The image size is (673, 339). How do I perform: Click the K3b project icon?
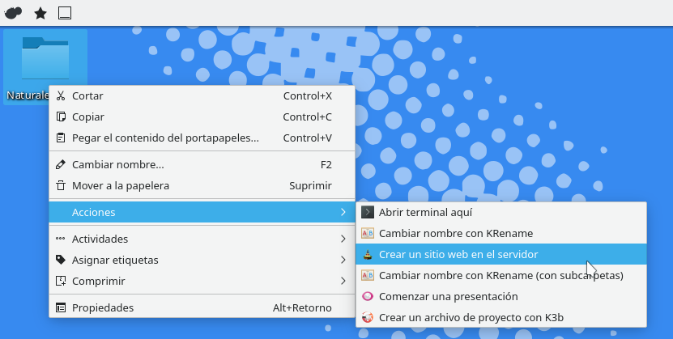(x=368, y=317)
